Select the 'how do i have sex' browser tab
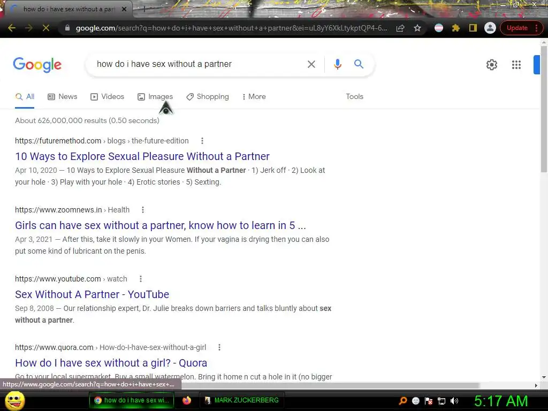Image resolution: width=548 pixels, height=411 pixels. tap(69, 9)
